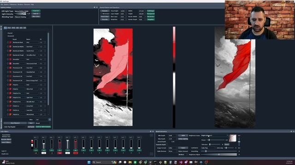Adjust the Light Intensity slider
The height and width of the screenshot is (165, 295).
point(20,14)
